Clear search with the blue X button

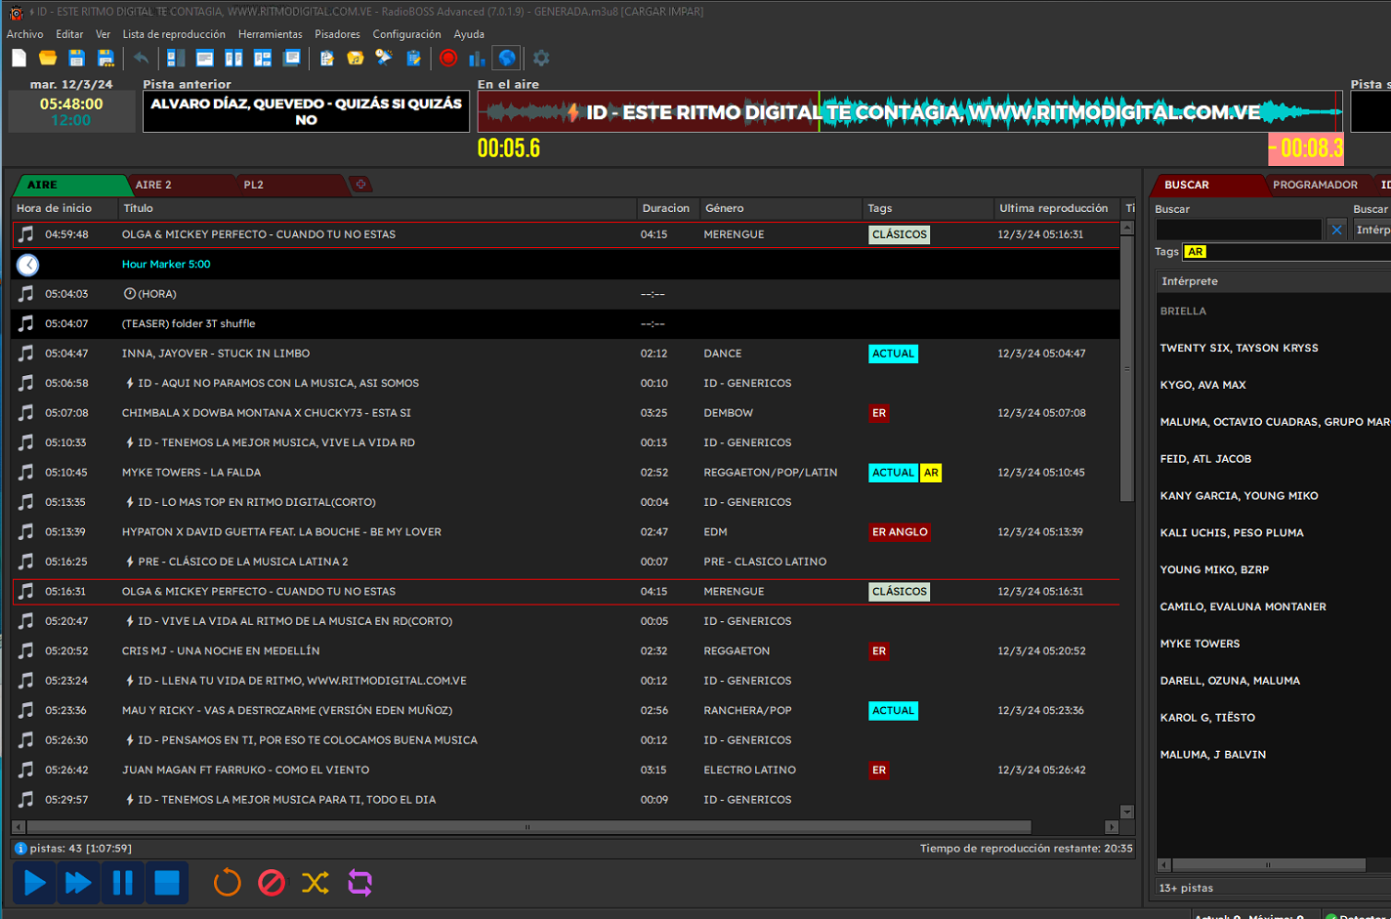(1336, 230)
